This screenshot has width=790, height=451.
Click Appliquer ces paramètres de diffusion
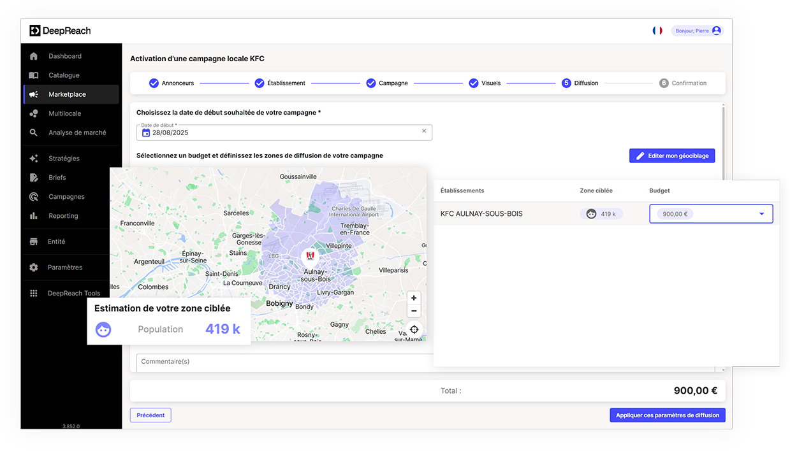pos(668,415)
